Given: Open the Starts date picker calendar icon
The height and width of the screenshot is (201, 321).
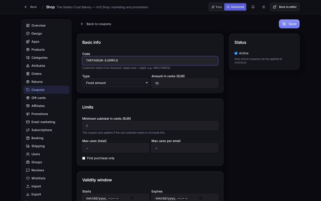Looking at the screenshot, I should pos(132,198).
